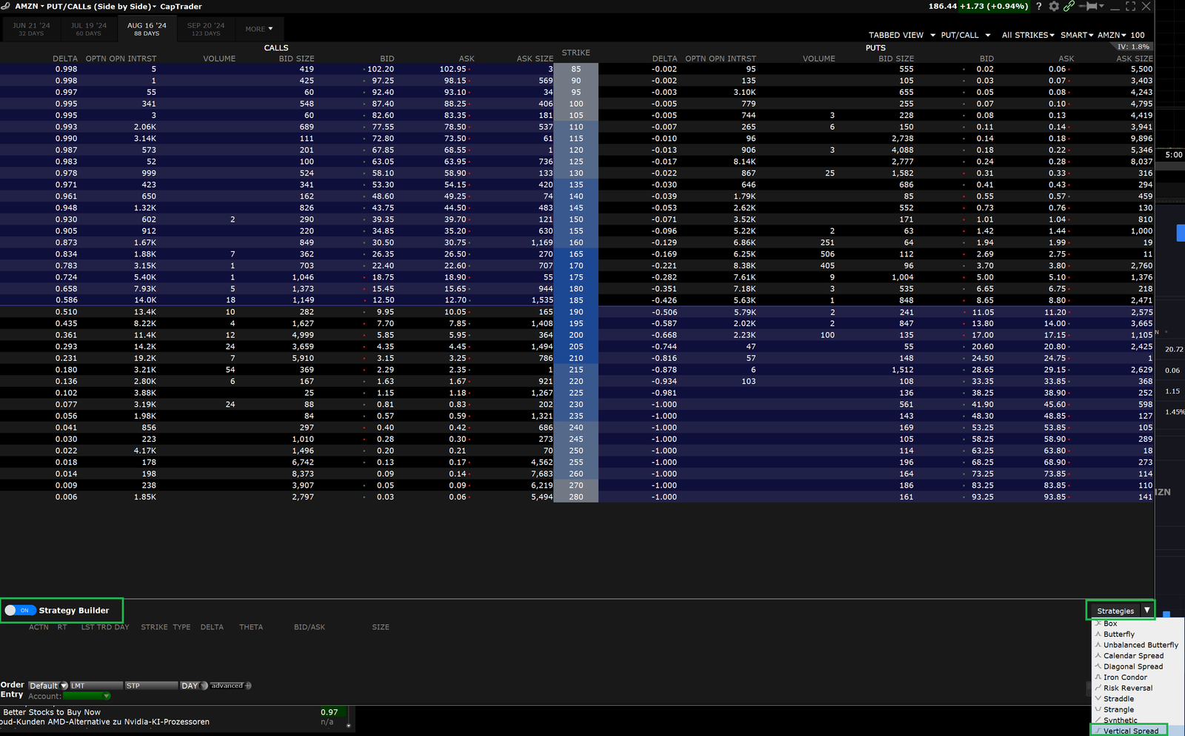
Task: Select Vertical Spread strategy
Action: (x=1130, y=731)
